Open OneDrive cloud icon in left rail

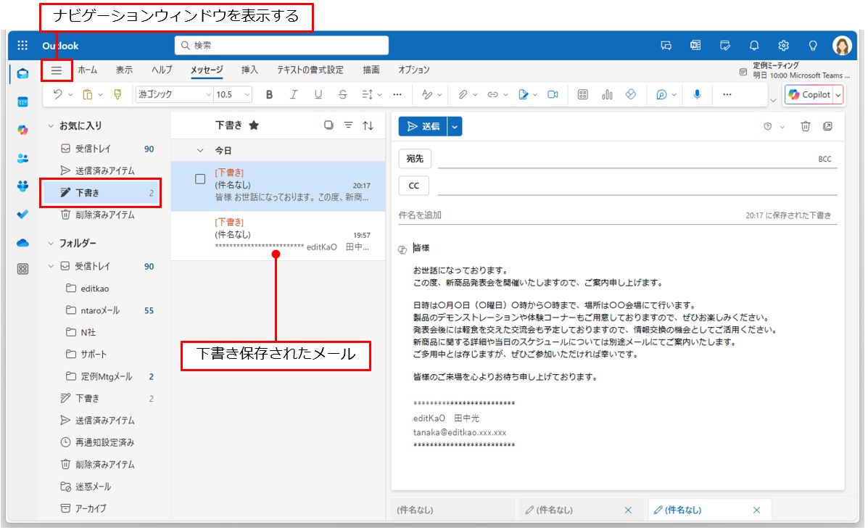pyautogui.click(x=22, y=242)
